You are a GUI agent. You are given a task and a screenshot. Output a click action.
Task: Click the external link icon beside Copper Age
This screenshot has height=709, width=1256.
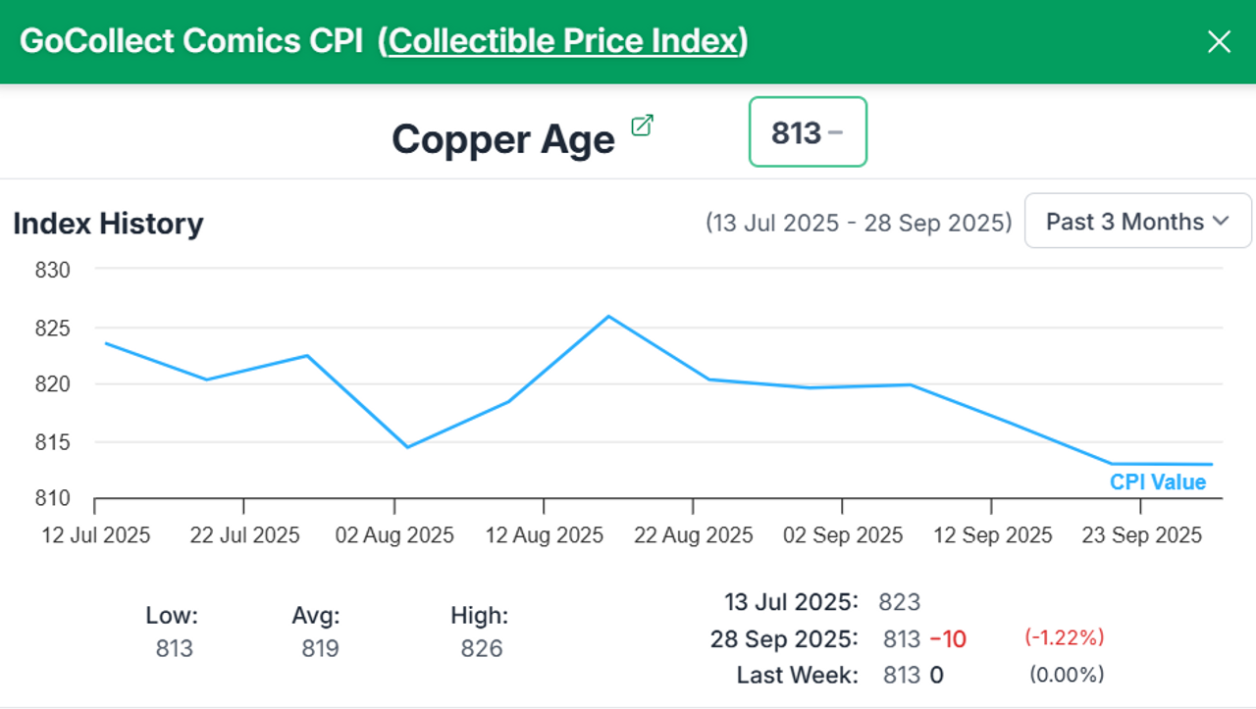(x=642, y=126)
